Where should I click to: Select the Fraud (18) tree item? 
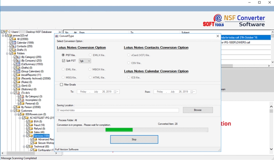coord(39,125)
